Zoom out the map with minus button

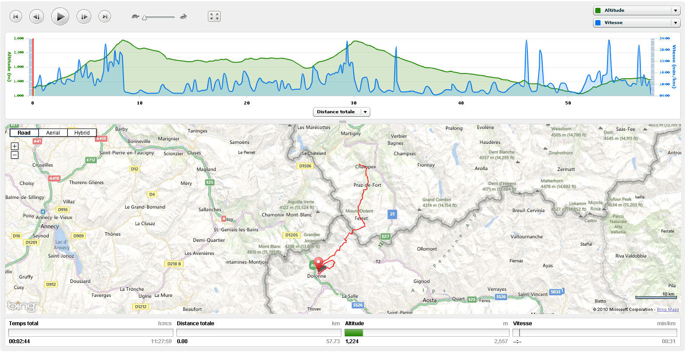coord(14,155)
